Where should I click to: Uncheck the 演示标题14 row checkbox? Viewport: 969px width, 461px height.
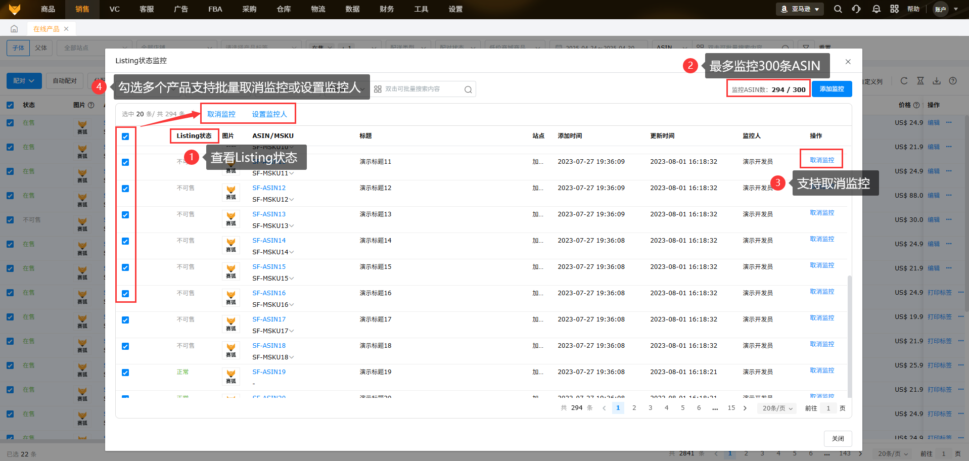pos(125,241)
